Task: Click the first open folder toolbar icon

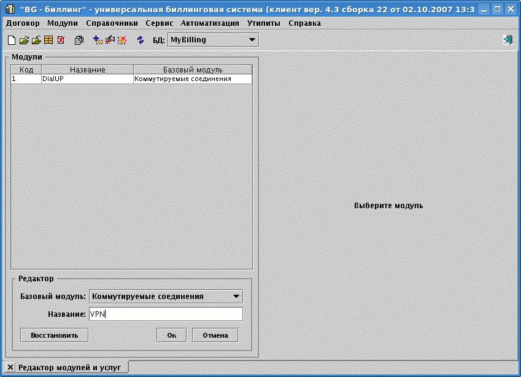Action: click(x=24, y=40)
